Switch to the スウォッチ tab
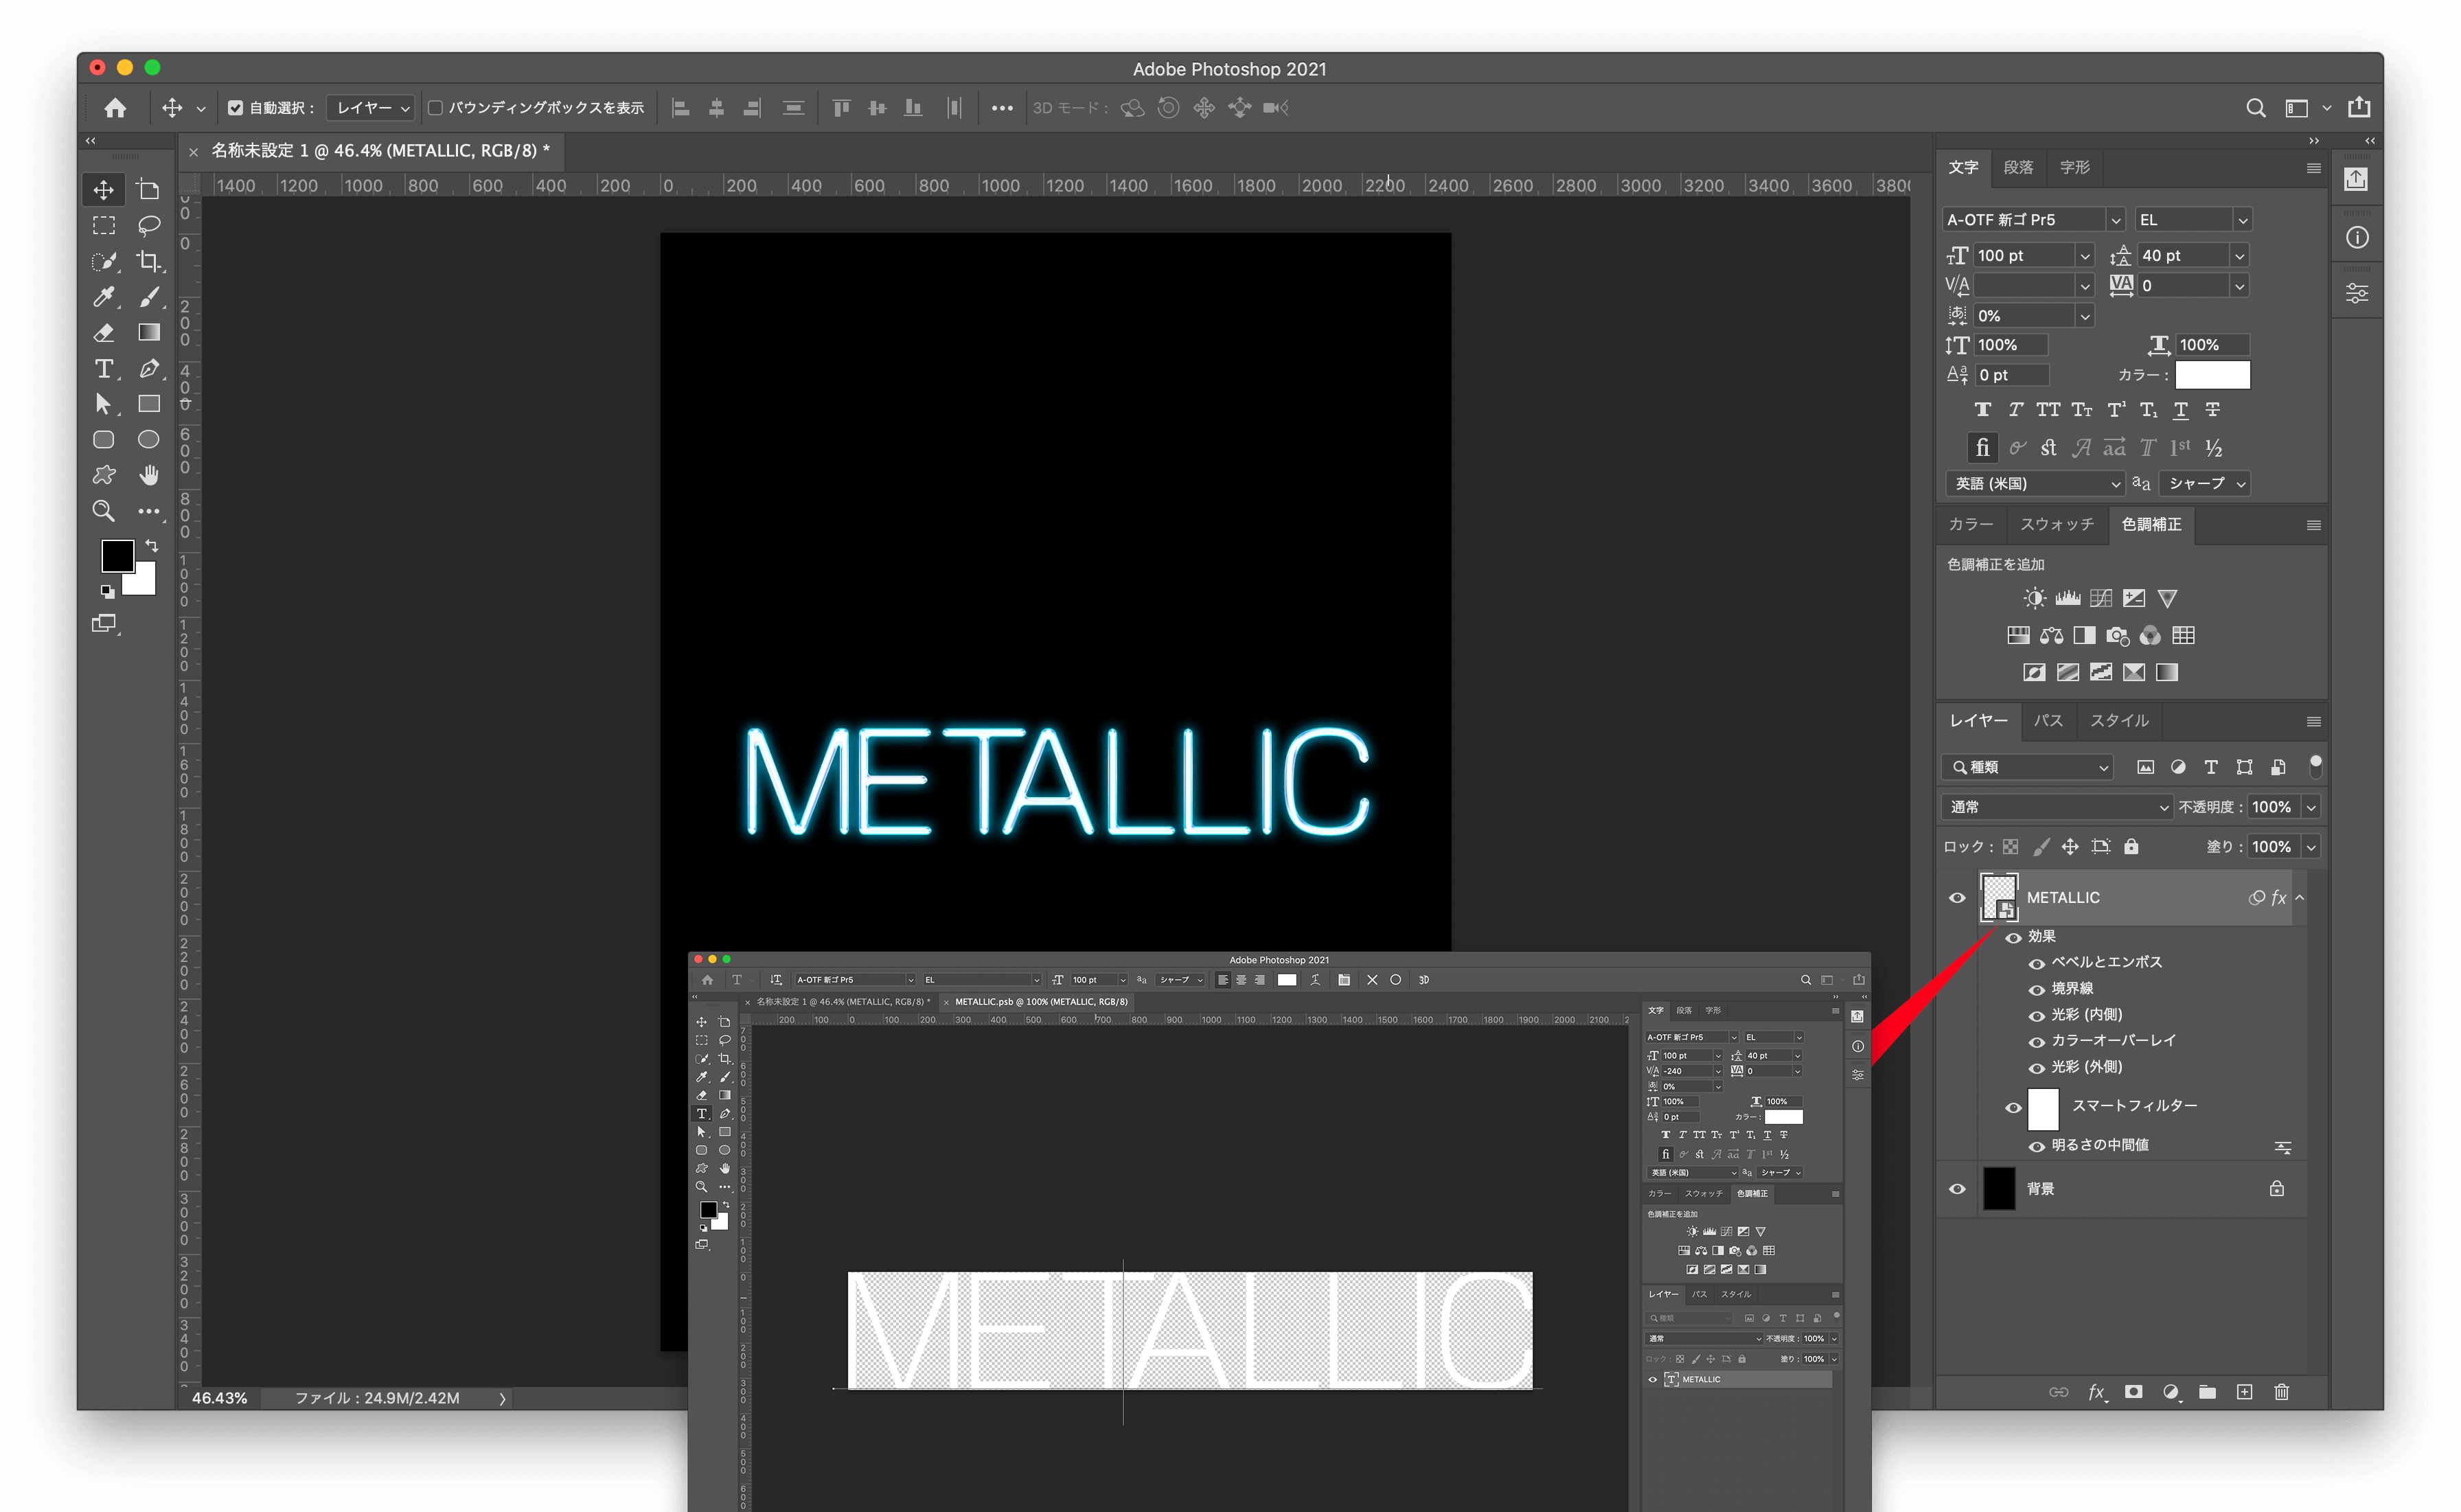The width and height of the screenshot is (2461, 1512). pyautogui.click(x=2057, y=525)
